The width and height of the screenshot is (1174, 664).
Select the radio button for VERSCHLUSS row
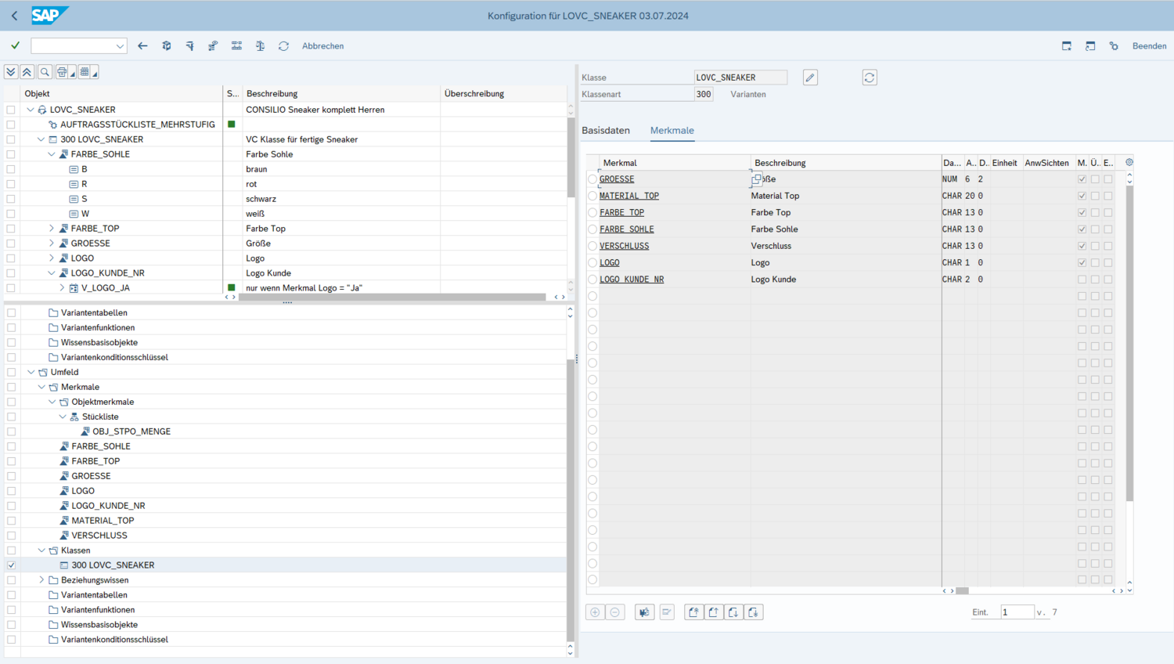(x=592, y=246)
